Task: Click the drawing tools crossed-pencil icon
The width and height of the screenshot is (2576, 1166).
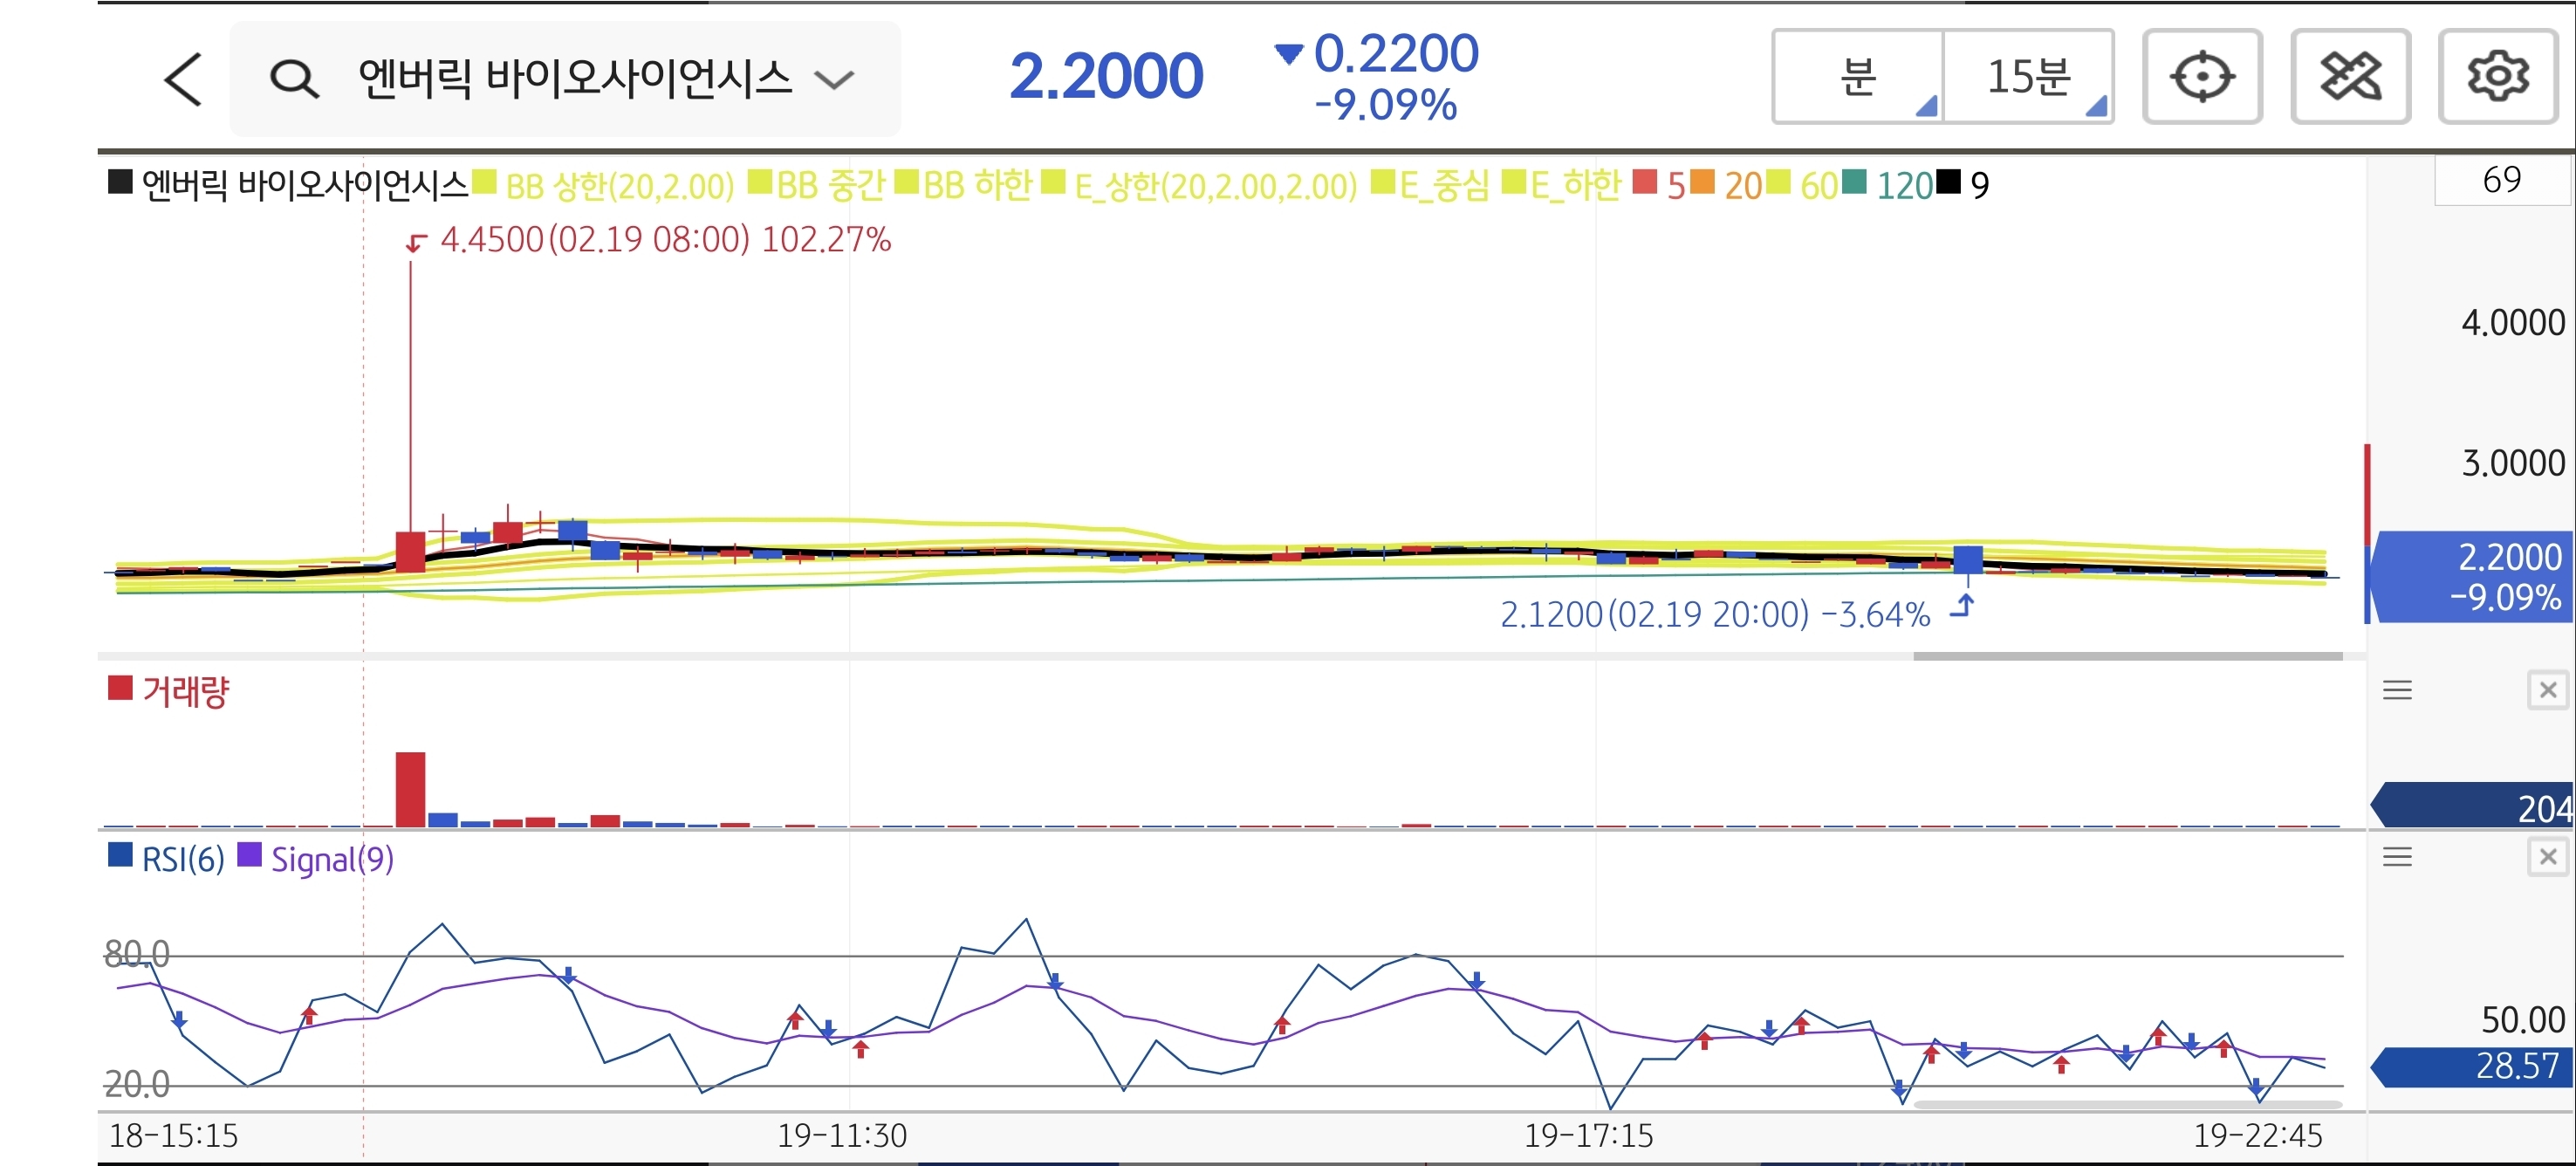Action: (2350, 77)
